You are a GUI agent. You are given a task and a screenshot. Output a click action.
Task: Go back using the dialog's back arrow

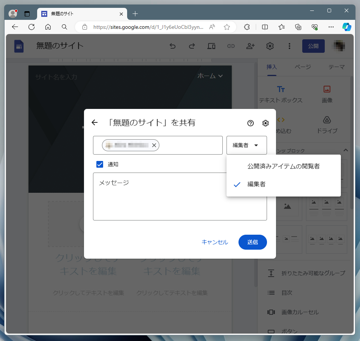click(x=94, y=122)
